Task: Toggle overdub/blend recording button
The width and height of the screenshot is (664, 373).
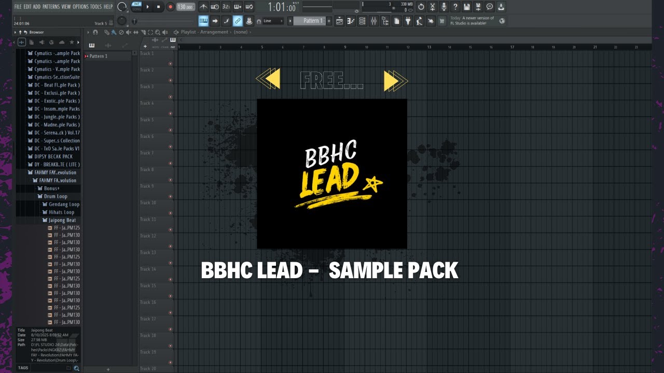Action: (x=238, y=7)
